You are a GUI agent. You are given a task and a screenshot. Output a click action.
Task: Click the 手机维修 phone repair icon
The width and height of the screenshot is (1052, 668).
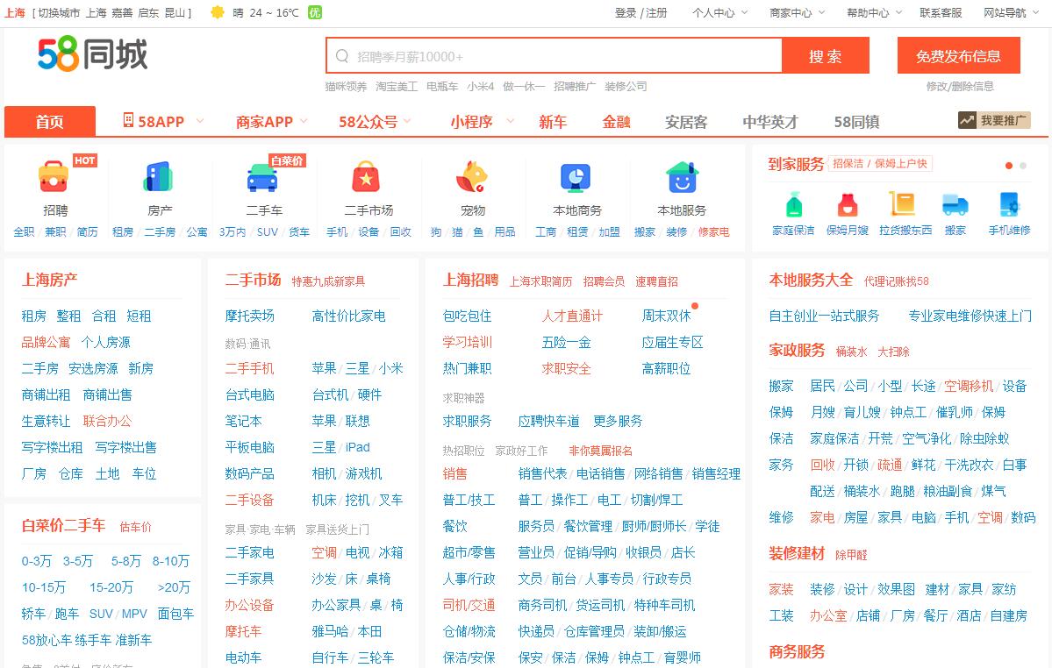point(1009,204)
